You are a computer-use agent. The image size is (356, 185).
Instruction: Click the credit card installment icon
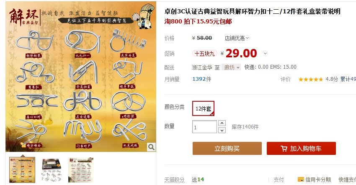tap(301, 180)
